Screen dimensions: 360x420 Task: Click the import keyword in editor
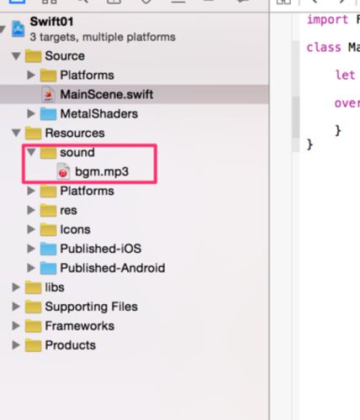coord(327,20)
